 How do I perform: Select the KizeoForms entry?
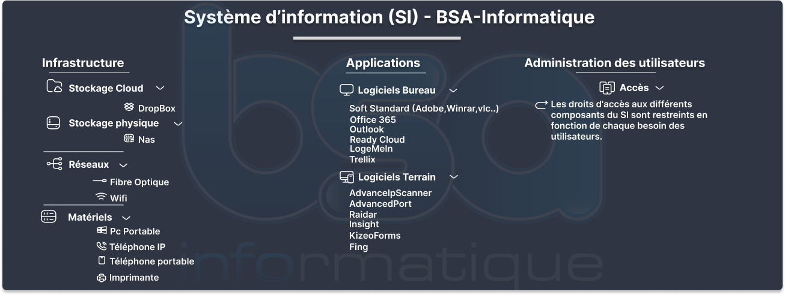pyautogui.click(x=374, y=236)
